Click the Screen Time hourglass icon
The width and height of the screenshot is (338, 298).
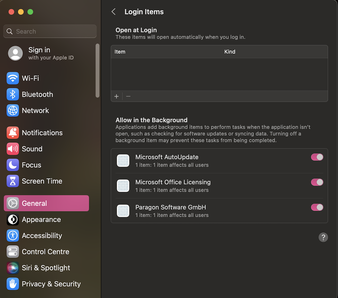tap(13, 181)
